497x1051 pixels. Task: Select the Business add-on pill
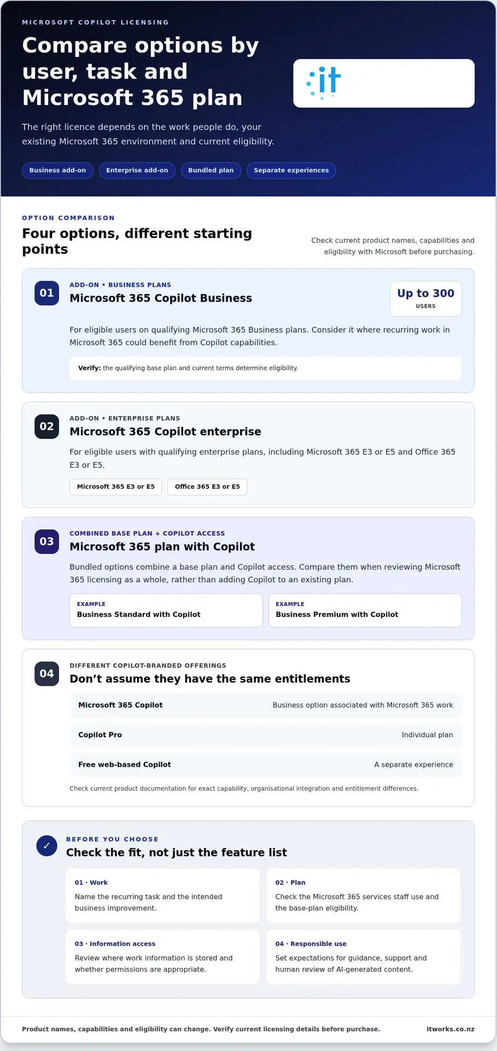[x=57, y=170]
